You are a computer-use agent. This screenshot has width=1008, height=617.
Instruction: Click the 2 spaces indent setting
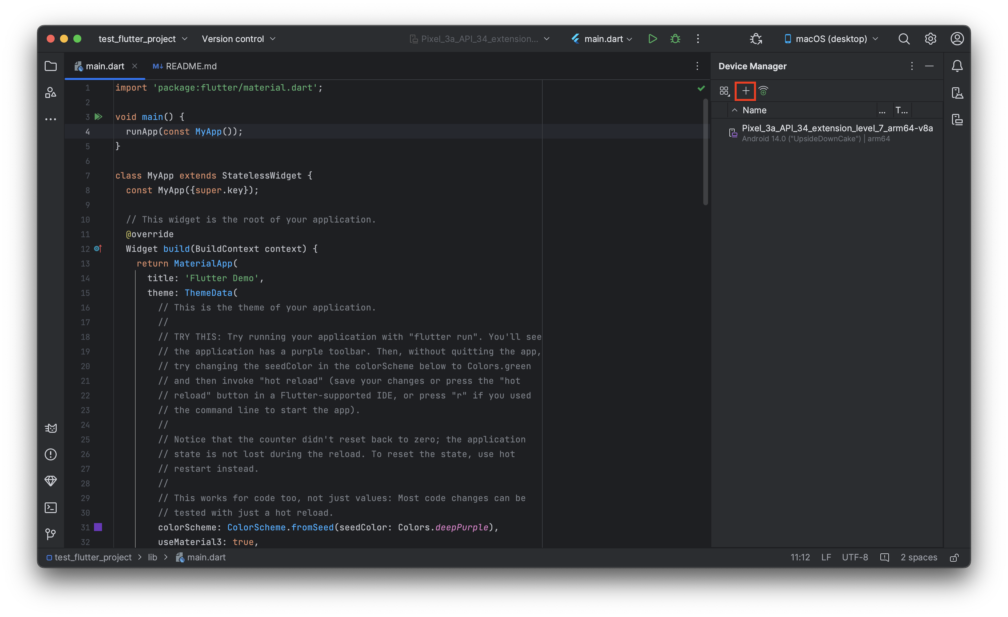tap(918, 558)
